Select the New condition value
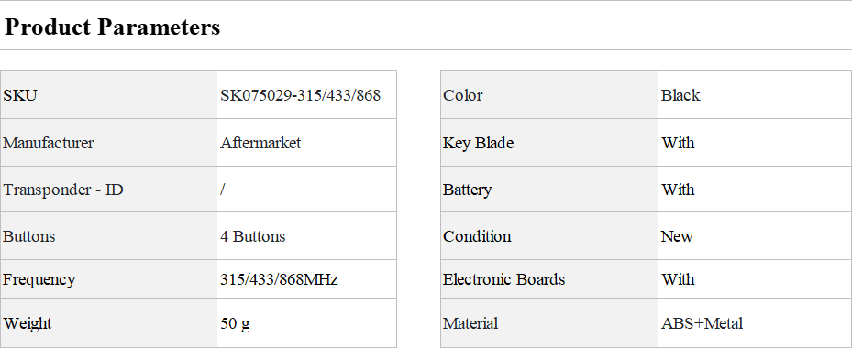 coord(677,236)
